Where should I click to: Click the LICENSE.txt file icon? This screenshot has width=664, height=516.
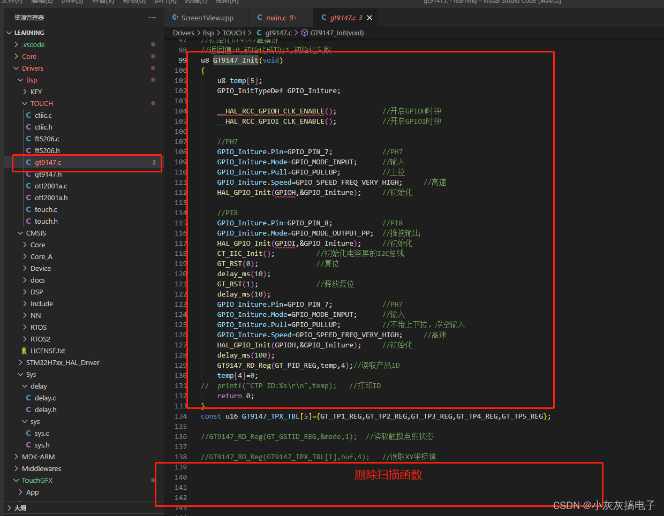pyautogui.click(x=24, y=351)
